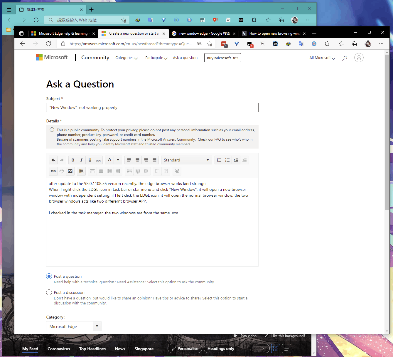Click Play video in background window

(x=245, y=336)
